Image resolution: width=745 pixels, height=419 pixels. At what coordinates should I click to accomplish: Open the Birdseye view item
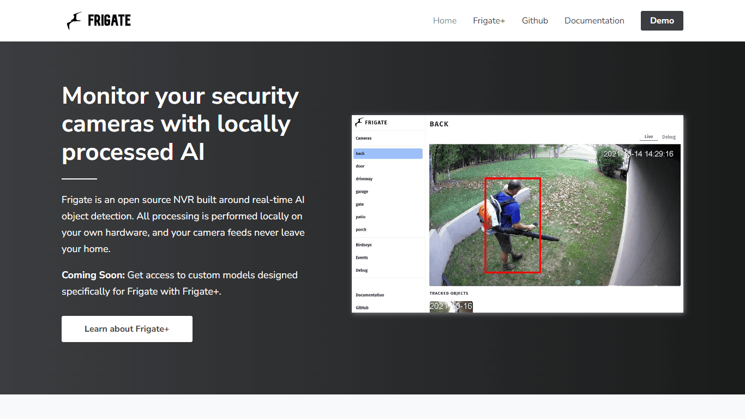point(364,245)
